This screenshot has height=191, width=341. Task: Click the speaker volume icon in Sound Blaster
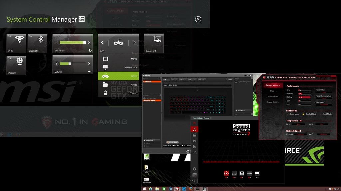coord(193,181)
